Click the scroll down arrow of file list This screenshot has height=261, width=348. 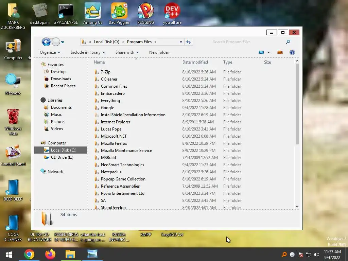[x=297, y=207]
